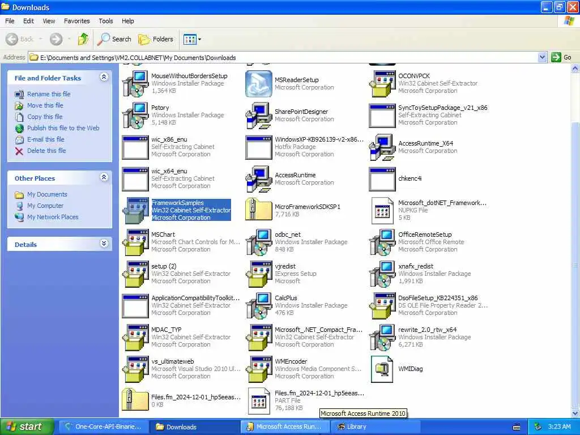Select the MSReaderSetup file icon

[x=258, y=84]
